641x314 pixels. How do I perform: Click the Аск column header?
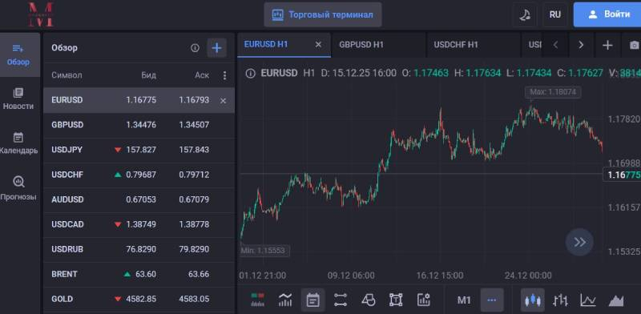(202, 75)
